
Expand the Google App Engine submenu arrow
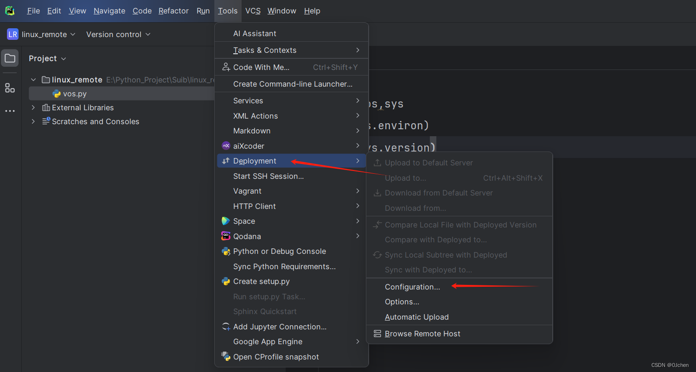tap(358, 341)
